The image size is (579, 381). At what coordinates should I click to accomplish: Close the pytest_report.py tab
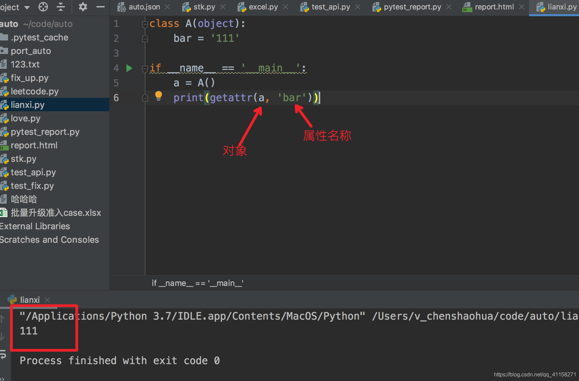tap(449, 7)
